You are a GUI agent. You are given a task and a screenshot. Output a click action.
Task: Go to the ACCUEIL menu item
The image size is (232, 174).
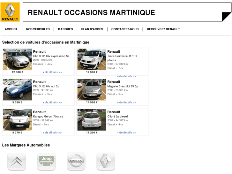tap(11, 29)
